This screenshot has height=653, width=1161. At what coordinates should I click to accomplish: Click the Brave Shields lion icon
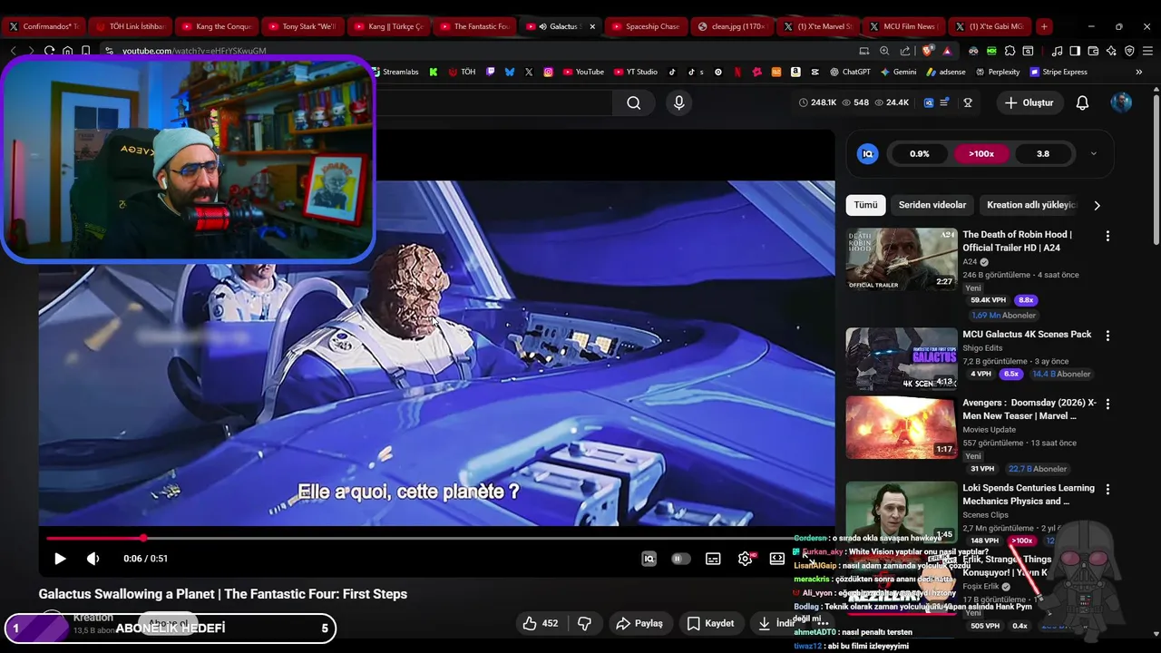click(x=926, y=51)
